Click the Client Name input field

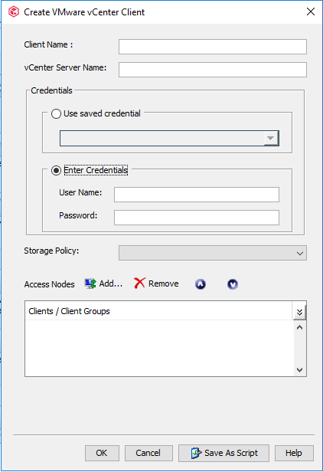213,47
